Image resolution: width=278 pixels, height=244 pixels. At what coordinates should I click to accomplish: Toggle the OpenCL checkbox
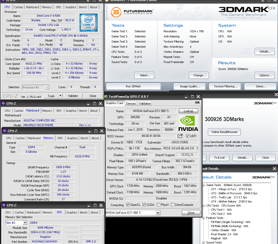tap(128, 205)
